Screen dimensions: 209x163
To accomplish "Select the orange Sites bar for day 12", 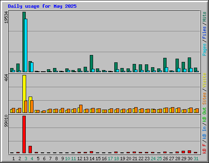I will [x=81, y=109].
